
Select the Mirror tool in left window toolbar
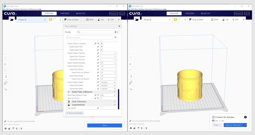(6, 76)
